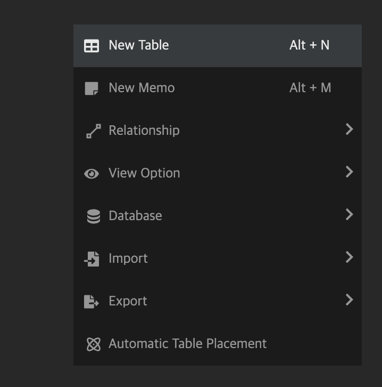
Task: Select the Automatic Table Placement label
Action: 187,344
